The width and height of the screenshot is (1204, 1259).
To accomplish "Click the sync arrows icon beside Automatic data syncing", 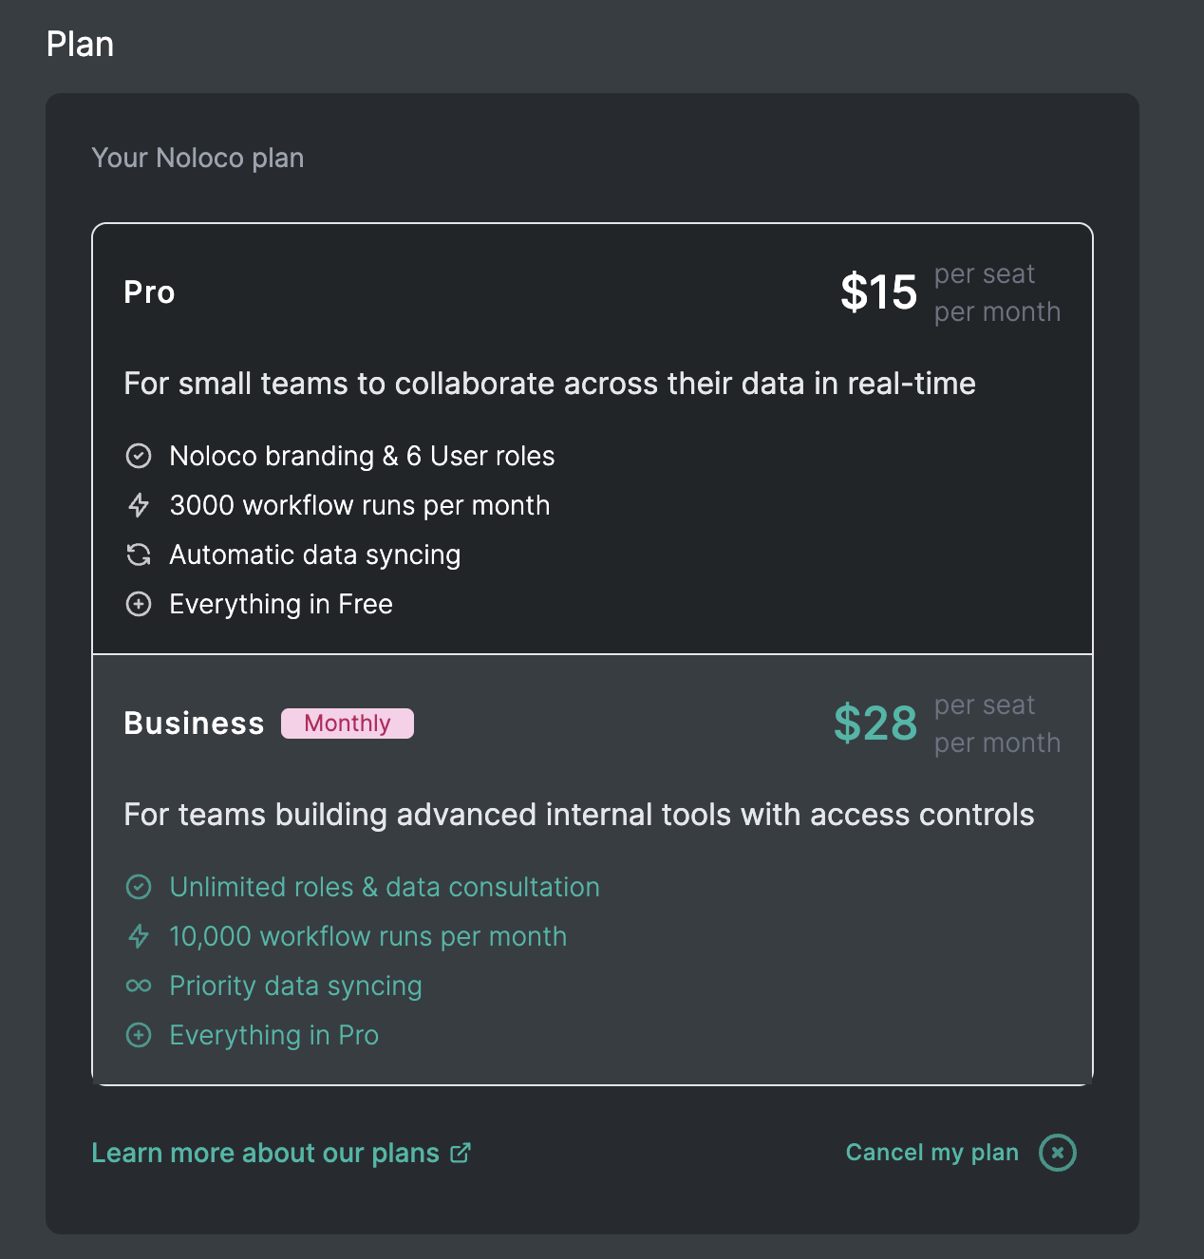I will tap(139, 554).
